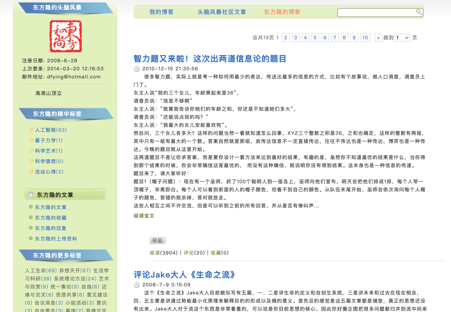This screenshot has width=451, height=312.
Task: Select the 东方隐的博客 tab
Action: [282, 12]
